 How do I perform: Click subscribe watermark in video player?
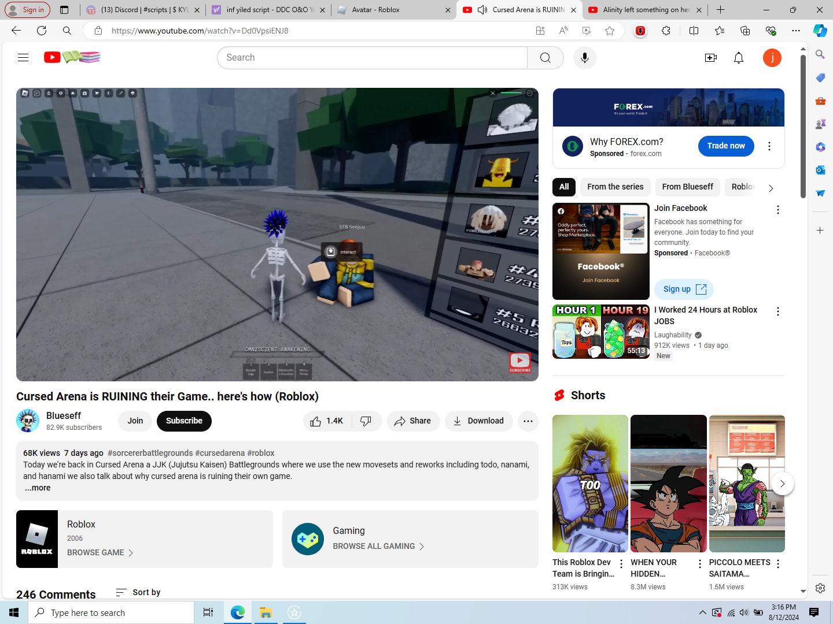pos(519,363)
